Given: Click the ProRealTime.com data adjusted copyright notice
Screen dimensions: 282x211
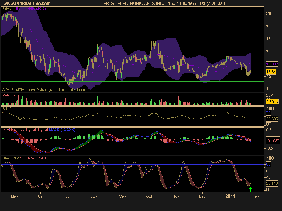Looking at the screenshot, I should pyautogui.click(x=44, y=90).
